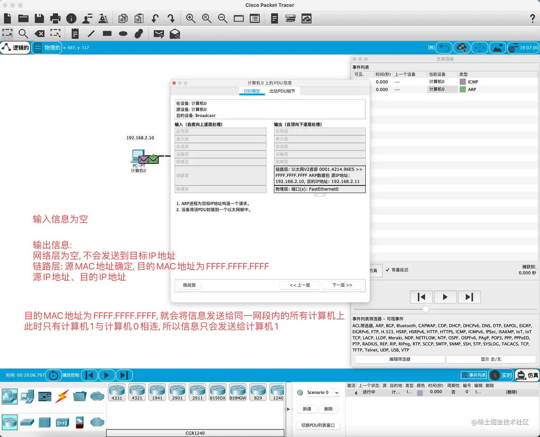
Task: Click the output 链路层 layer box
Action: 320,176
